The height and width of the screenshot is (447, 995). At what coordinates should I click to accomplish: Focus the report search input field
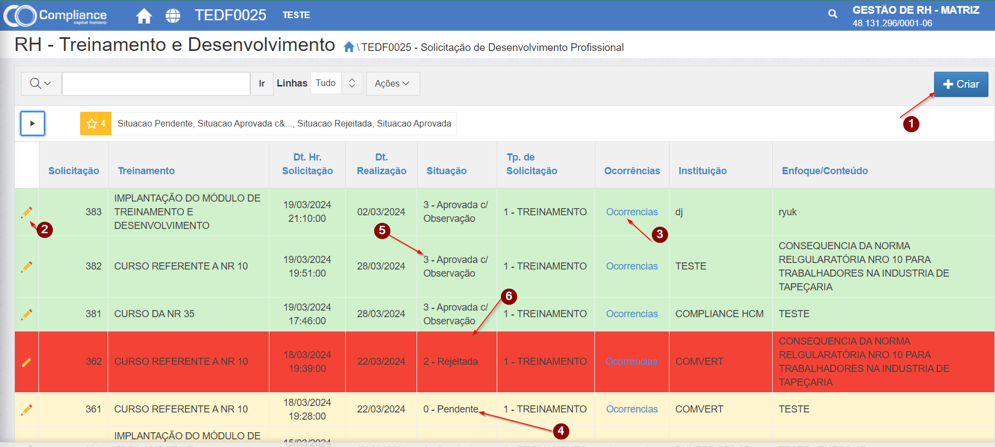tap(156, 84)
